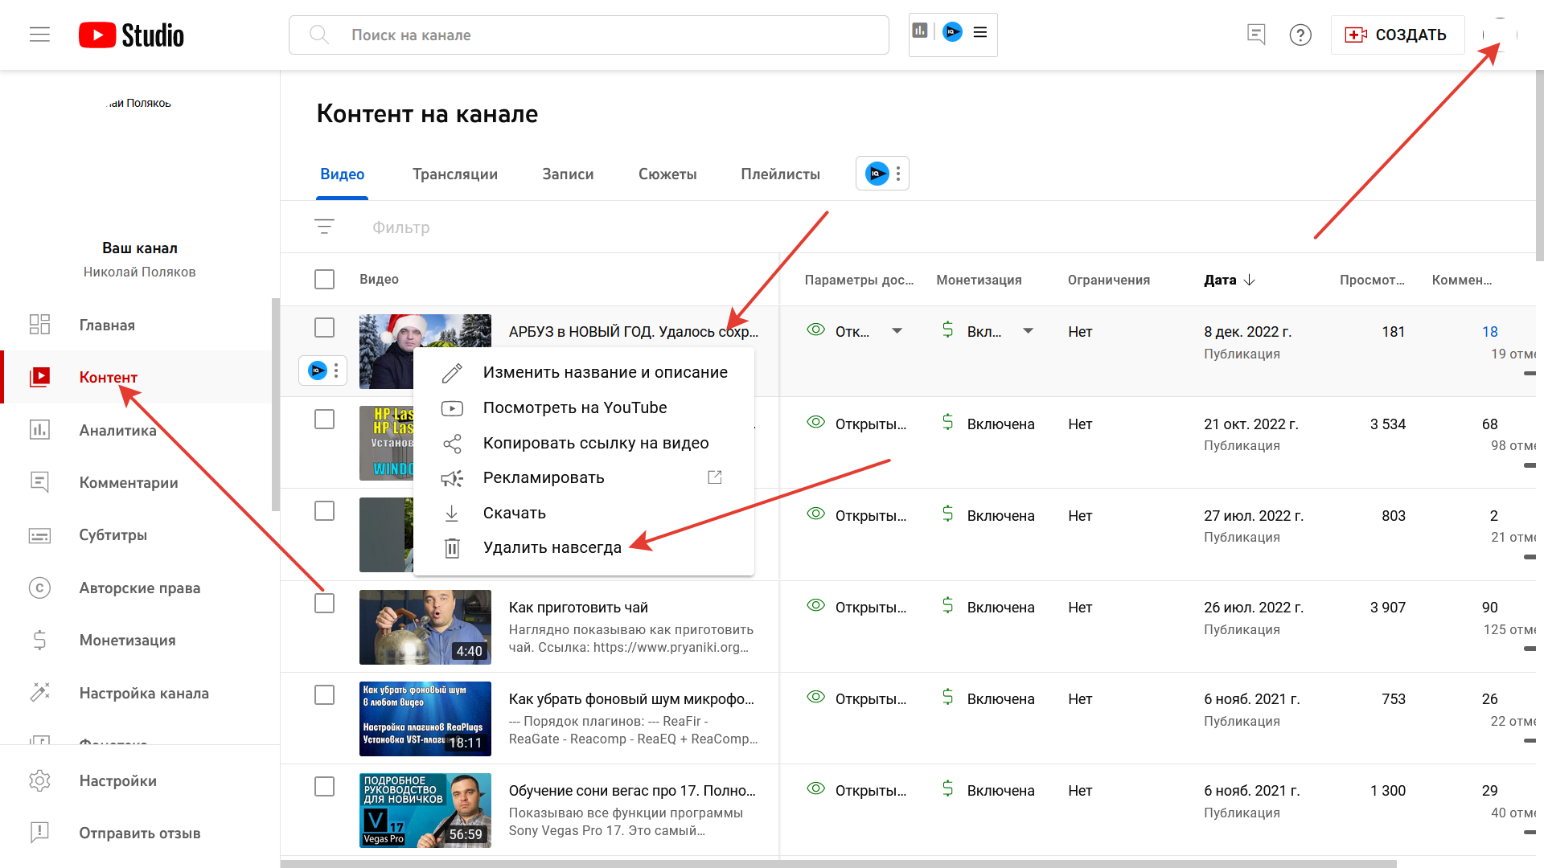This screenshot has height=868, width=1544.
Task: Switch to Трансляции tab
Action: click(454, 173)
